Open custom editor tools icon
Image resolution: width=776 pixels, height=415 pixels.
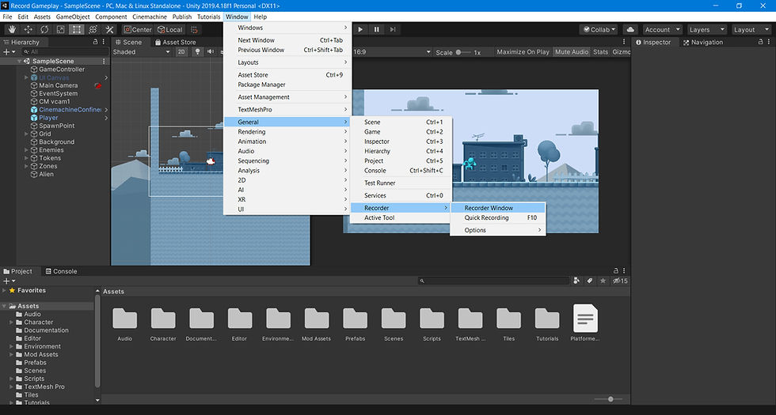point(109,30)
